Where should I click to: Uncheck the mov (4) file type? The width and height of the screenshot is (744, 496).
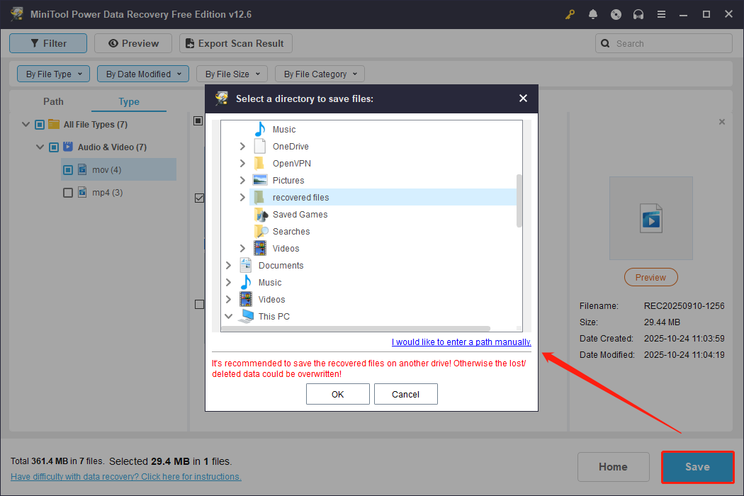pos(67,169)
